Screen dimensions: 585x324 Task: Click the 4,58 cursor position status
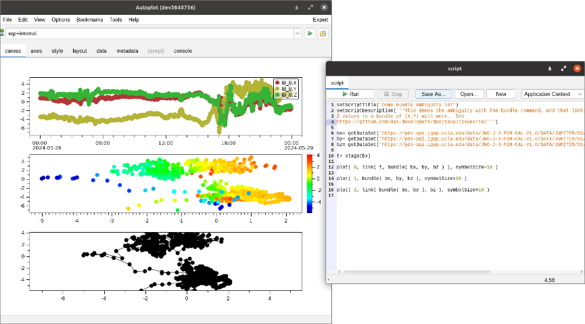549,280
